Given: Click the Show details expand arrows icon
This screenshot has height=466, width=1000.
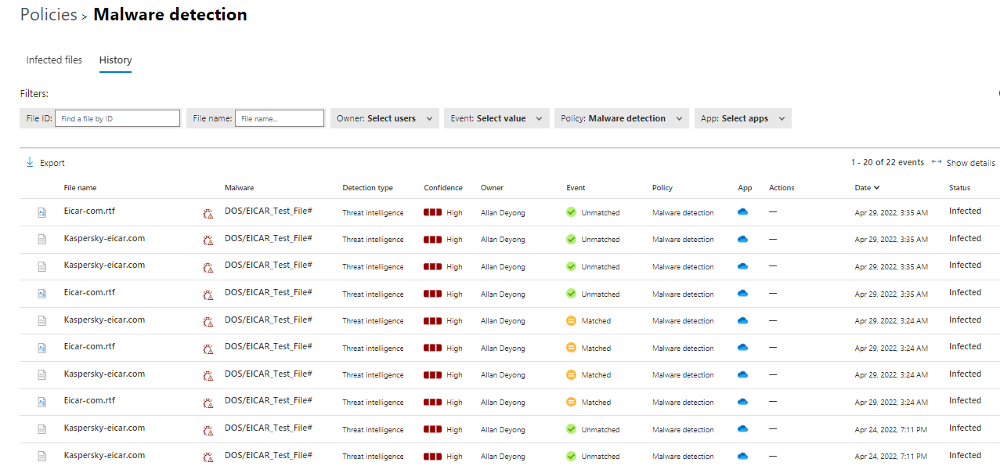Looking at the screenshot, I should (937, 162).
